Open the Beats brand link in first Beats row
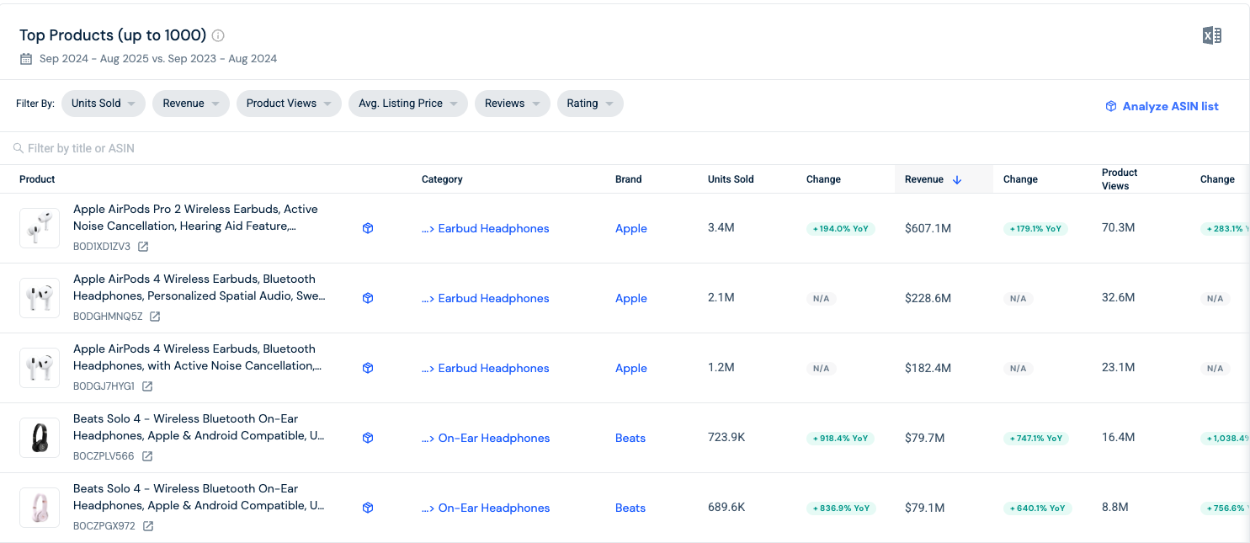Viewport: 1250px width, 543px height. click(630, 438)
